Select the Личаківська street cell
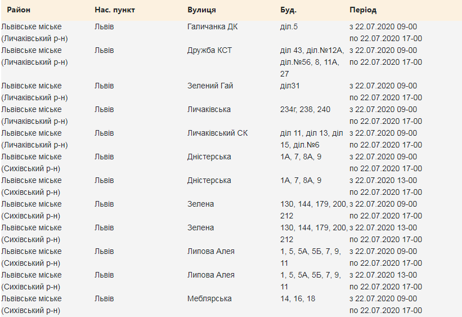 tap(209, 109)
